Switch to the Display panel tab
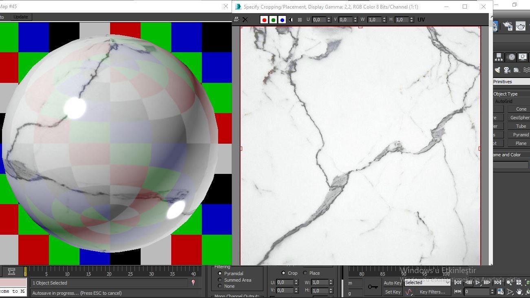 point(522,57)
